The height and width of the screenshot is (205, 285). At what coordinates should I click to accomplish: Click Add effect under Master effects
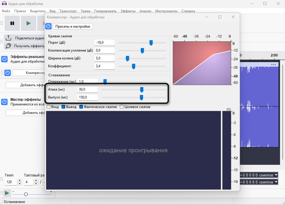click(x=25, y=113)
